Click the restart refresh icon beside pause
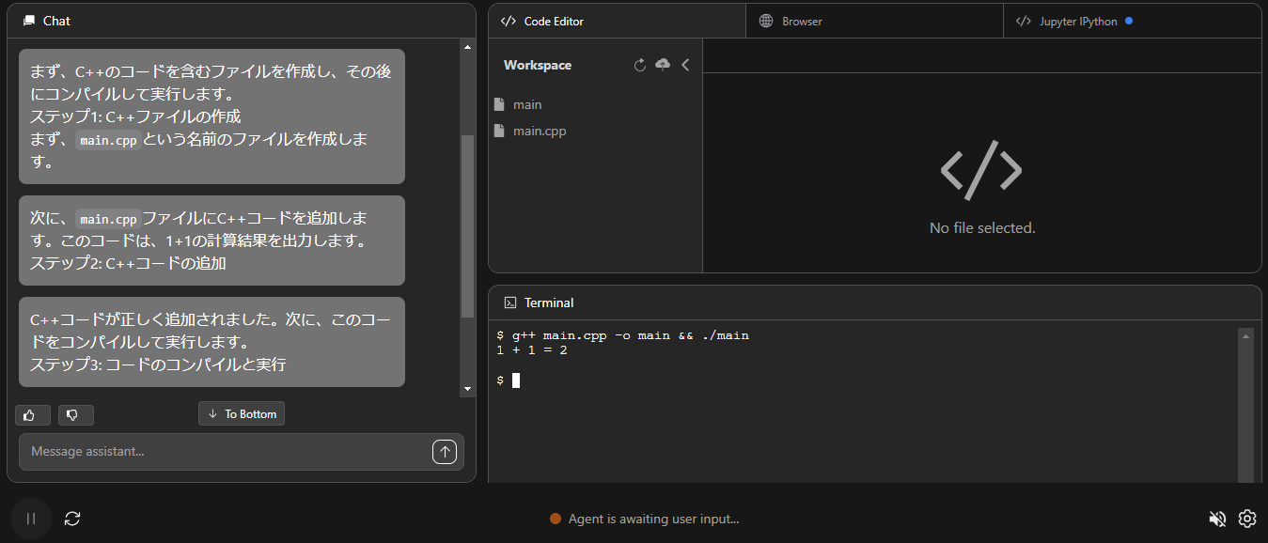1268x543 pixels. pos(72,519)
